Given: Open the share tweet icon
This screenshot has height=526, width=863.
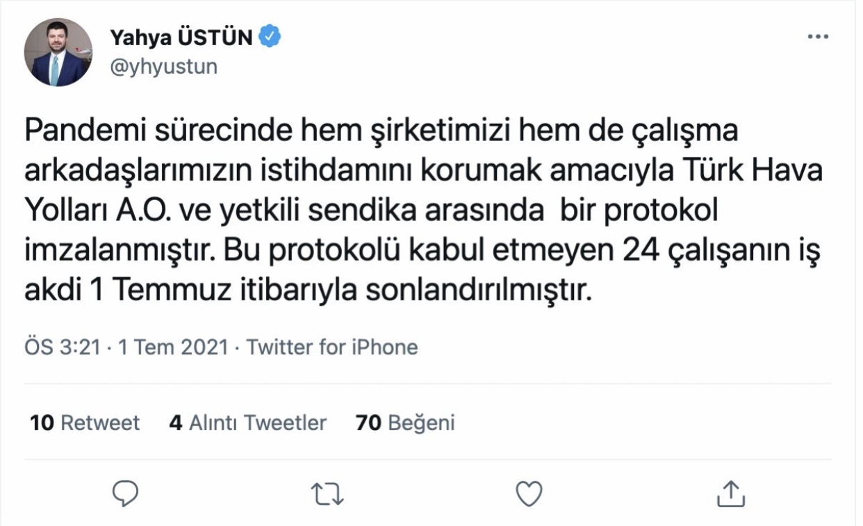Looking at the screenshot, I should [731, 493].
